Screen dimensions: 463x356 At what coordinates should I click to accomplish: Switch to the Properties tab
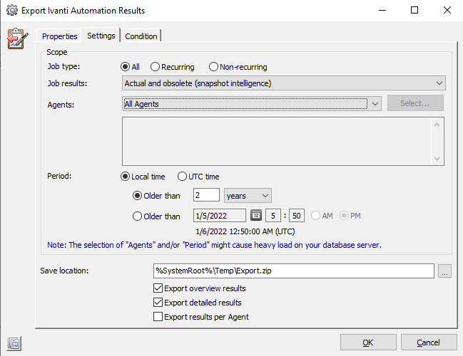(59, 36)
